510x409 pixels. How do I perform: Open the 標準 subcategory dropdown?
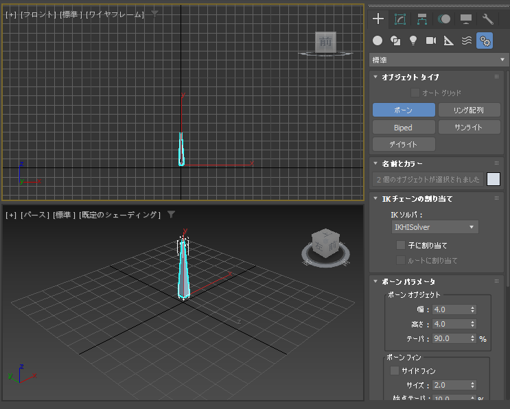pyautogui.click(x=439, y=60)
